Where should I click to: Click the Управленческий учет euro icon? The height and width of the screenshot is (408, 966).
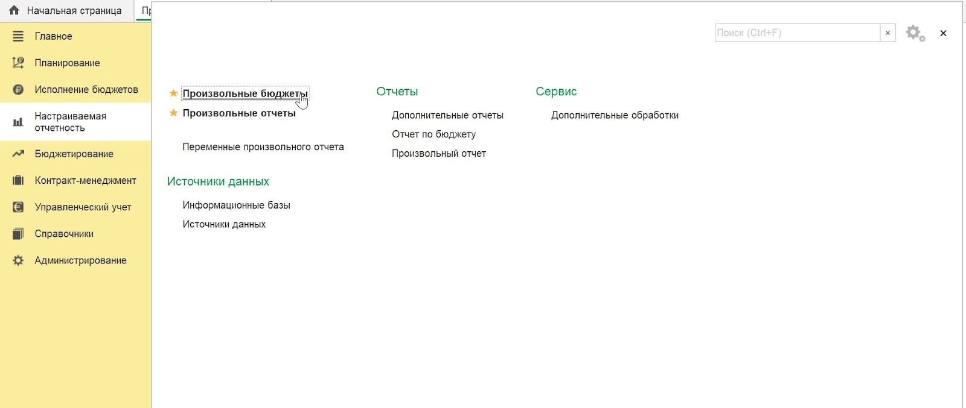point(18,207)
